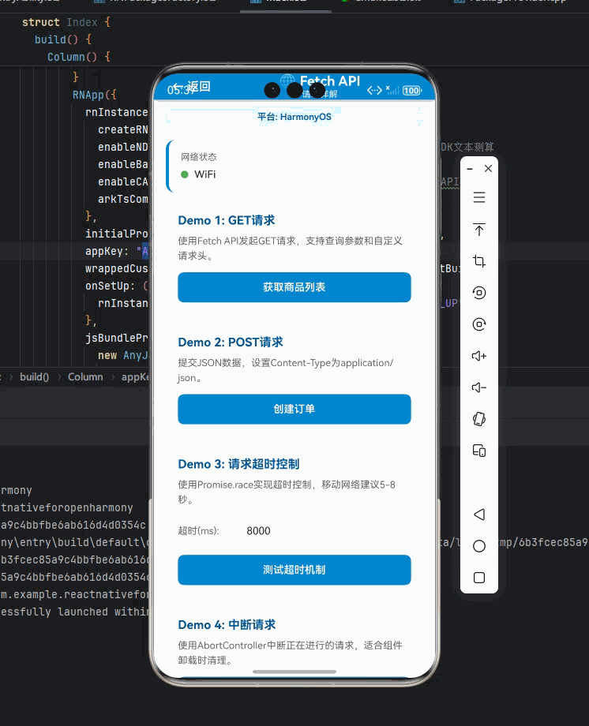Click the phone's bottom gesture navigation bar

[294, 672]
